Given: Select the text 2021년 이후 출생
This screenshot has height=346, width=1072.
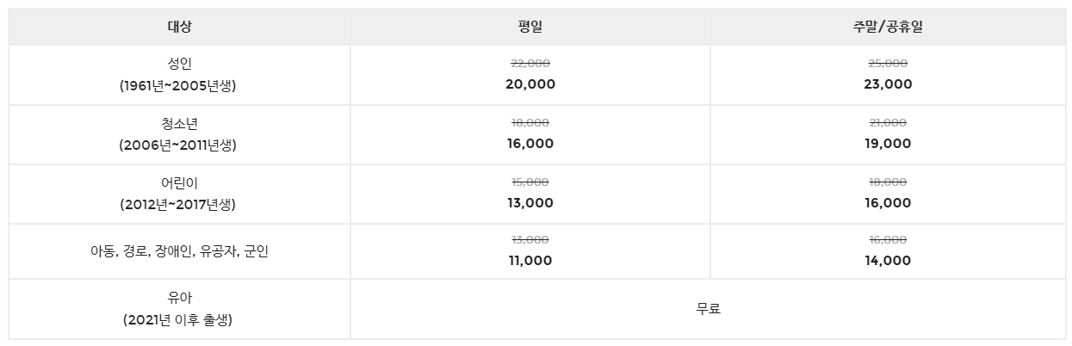Looking at the screenshot, I should point(179,320).
